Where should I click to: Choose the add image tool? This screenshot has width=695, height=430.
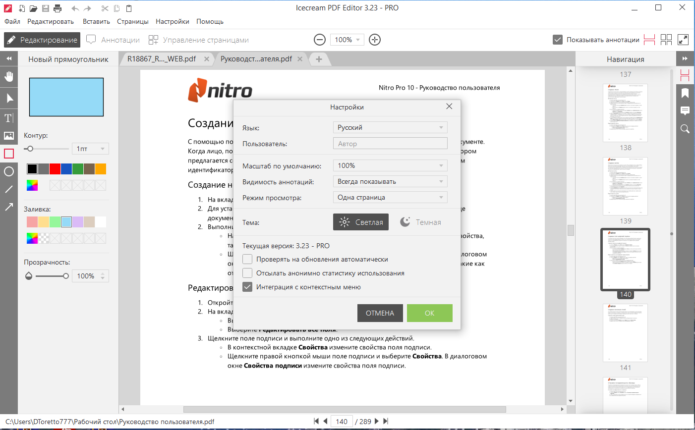9,135
